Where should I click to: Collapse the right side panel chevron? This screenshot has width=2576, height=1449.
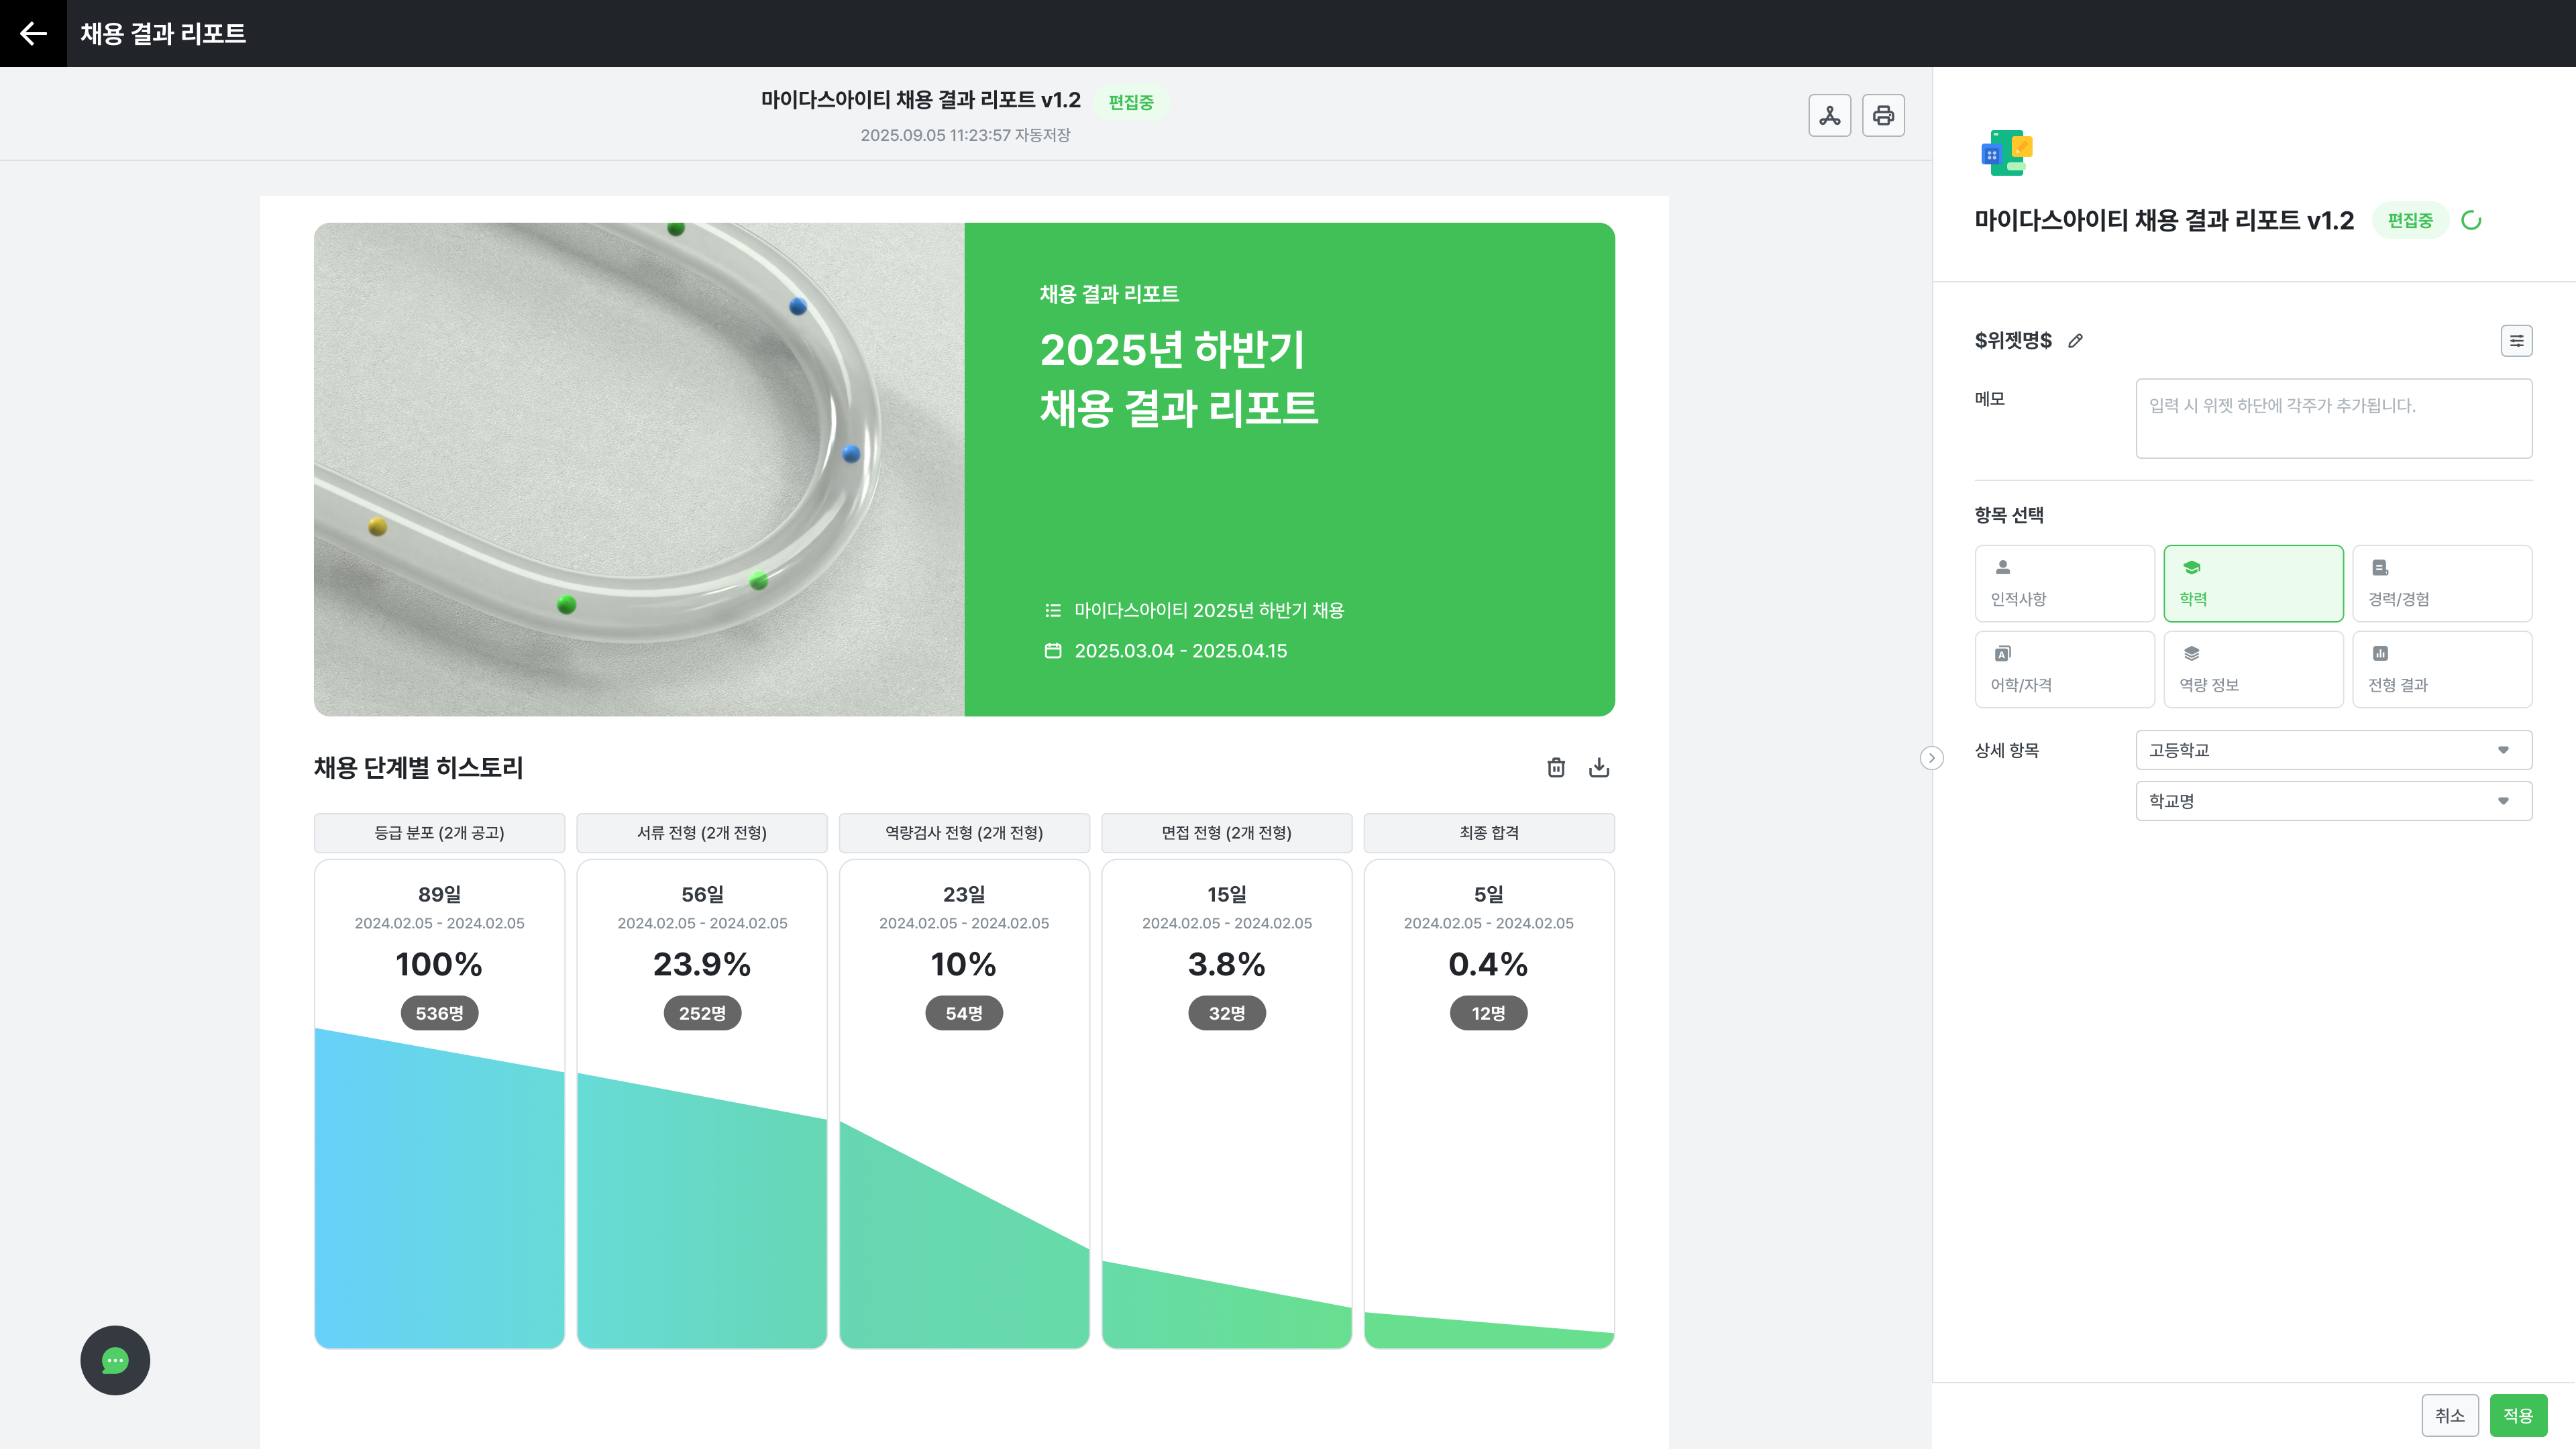tap(1931, 758)
